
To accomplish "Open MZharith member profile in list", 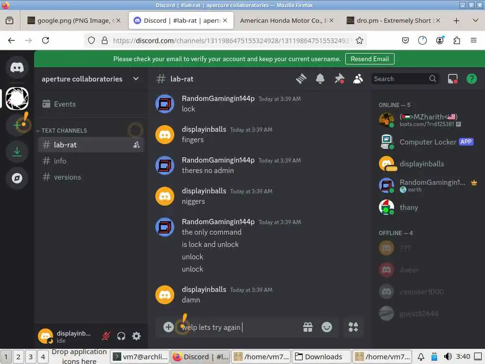I will [x=428, y=120].
